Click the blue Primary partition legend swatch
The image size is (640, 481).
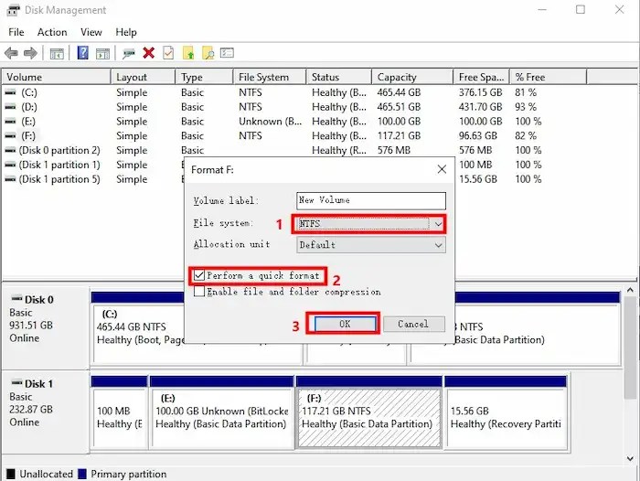click(x=82, y=474)
